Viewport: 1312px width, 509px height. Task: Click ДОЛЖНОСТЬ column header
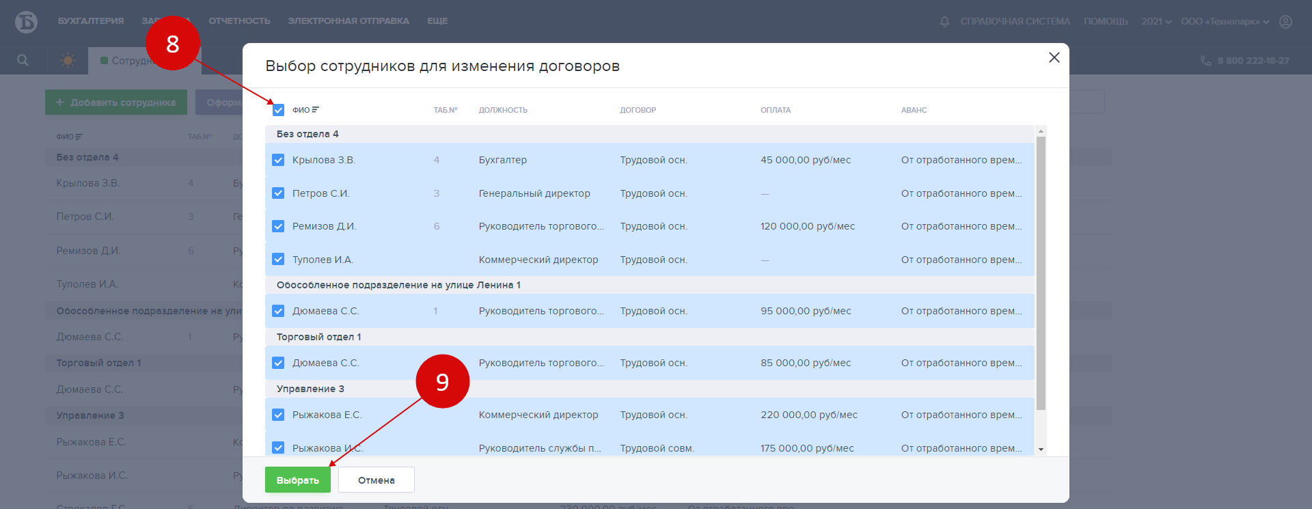(503, 110)
